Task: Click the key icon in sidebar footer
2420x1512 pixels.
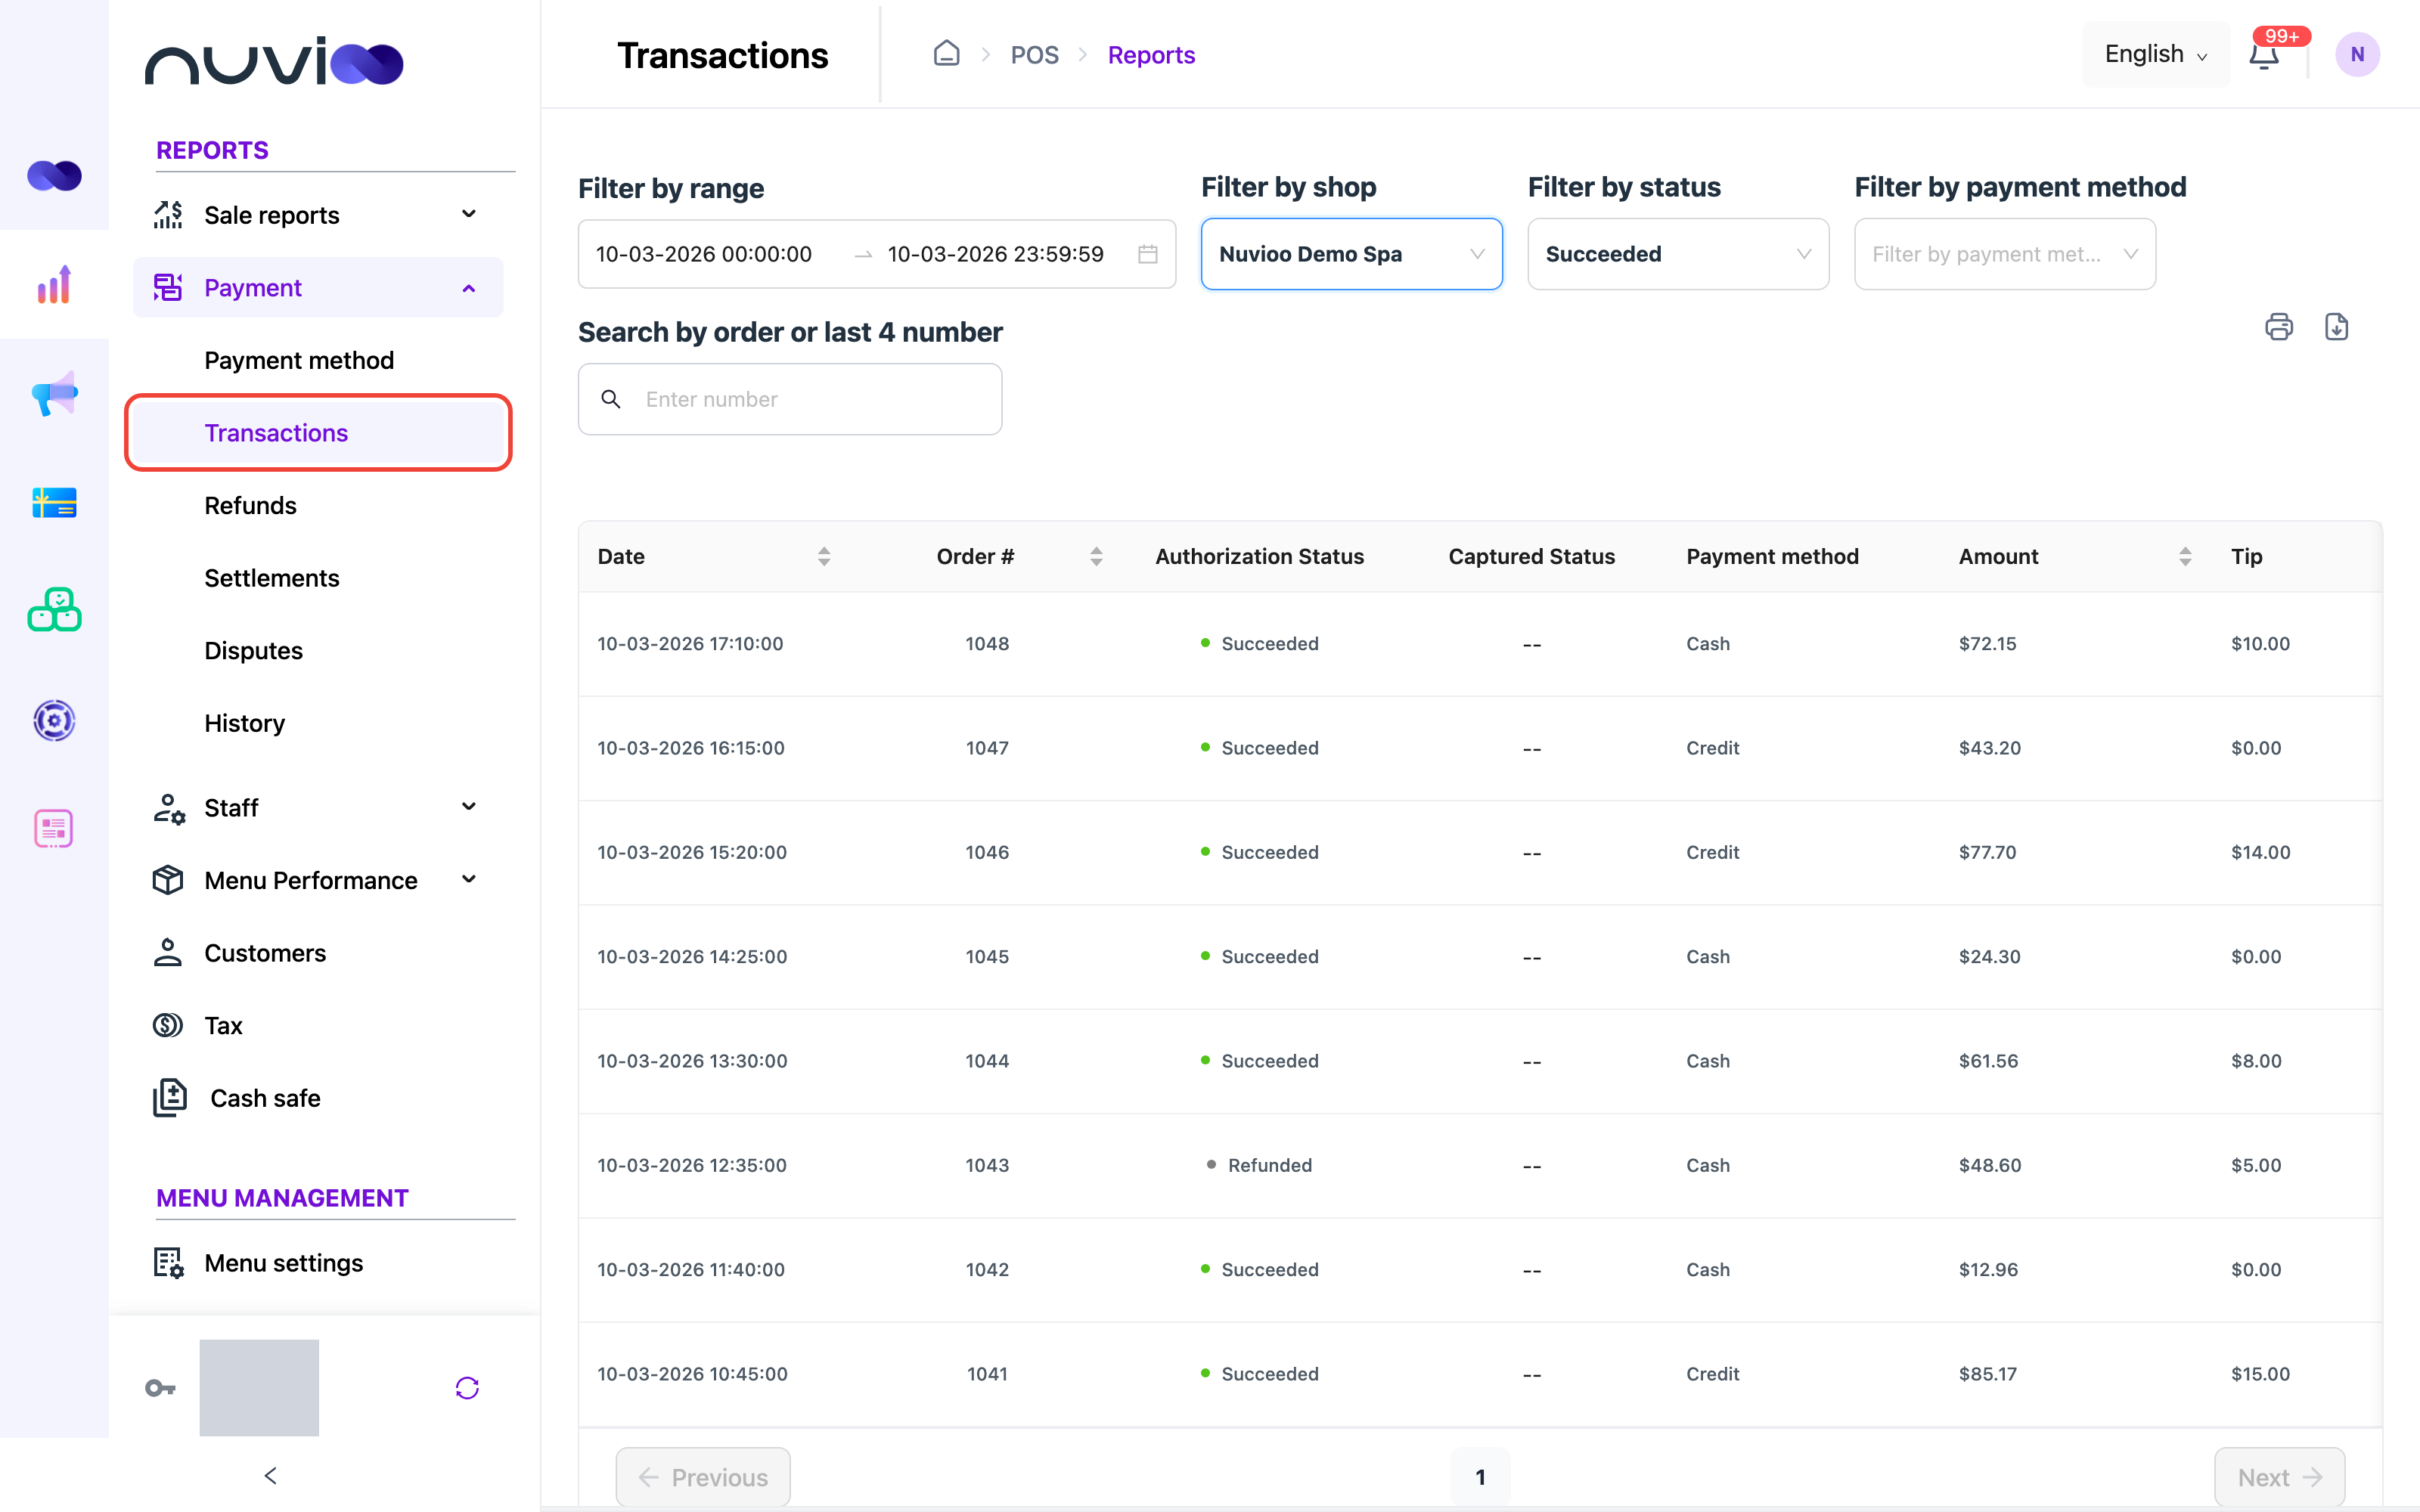Action: pos(160,1388)
